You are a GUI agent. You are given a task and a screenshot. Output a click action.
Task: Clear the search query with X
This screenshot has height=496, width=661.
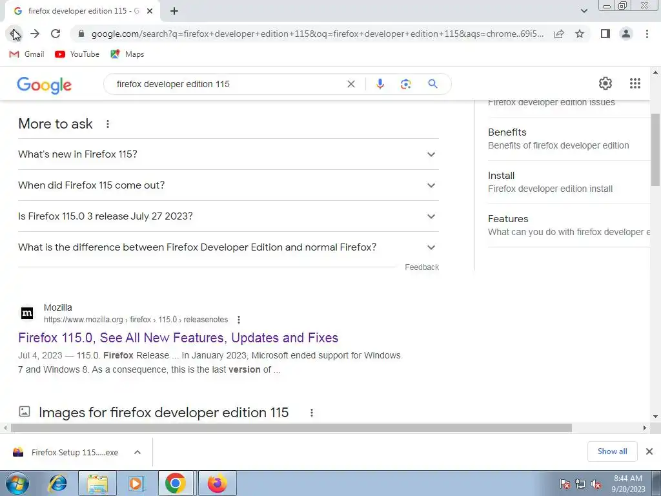coord(351,84)
